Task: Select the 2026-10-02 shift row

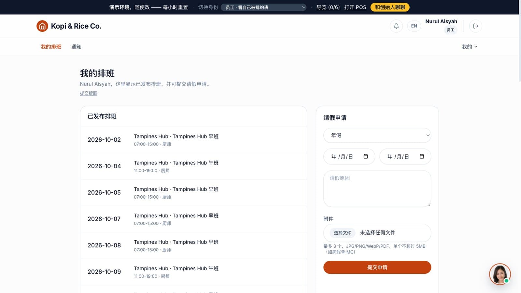Action: (193, 140)
